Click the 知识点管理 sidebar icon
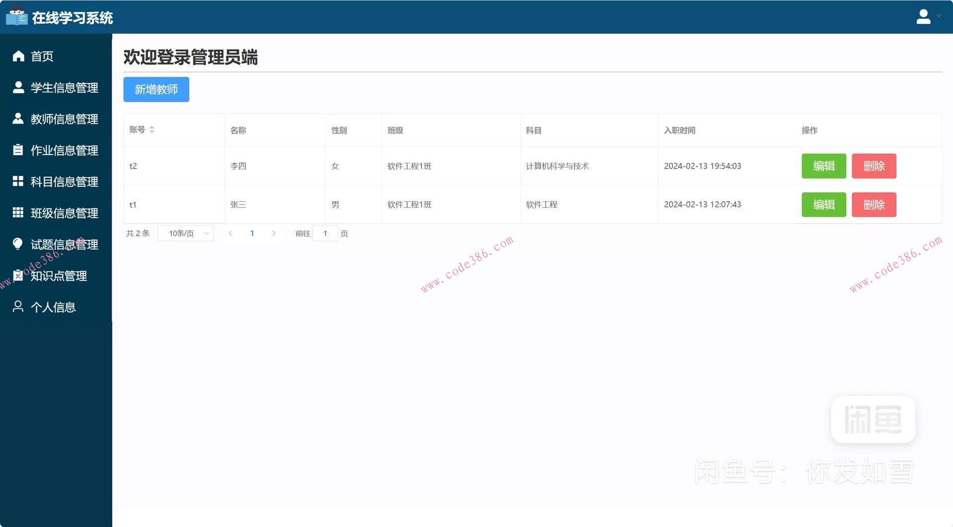 (x=18, y=276)
